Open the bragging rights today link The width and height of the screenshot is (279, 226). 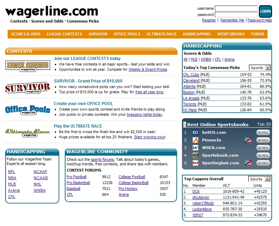(144, 114)
